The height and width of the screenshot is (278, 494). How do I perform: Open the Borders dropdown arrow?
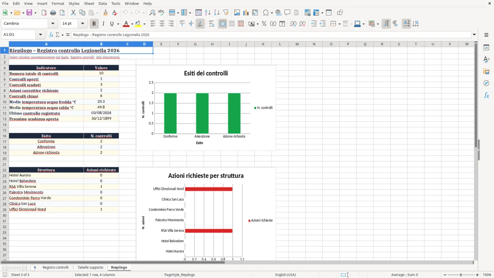[x=339, y=24]
